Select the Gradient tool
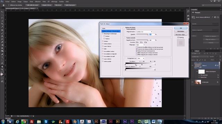 [x=2, y=45]
